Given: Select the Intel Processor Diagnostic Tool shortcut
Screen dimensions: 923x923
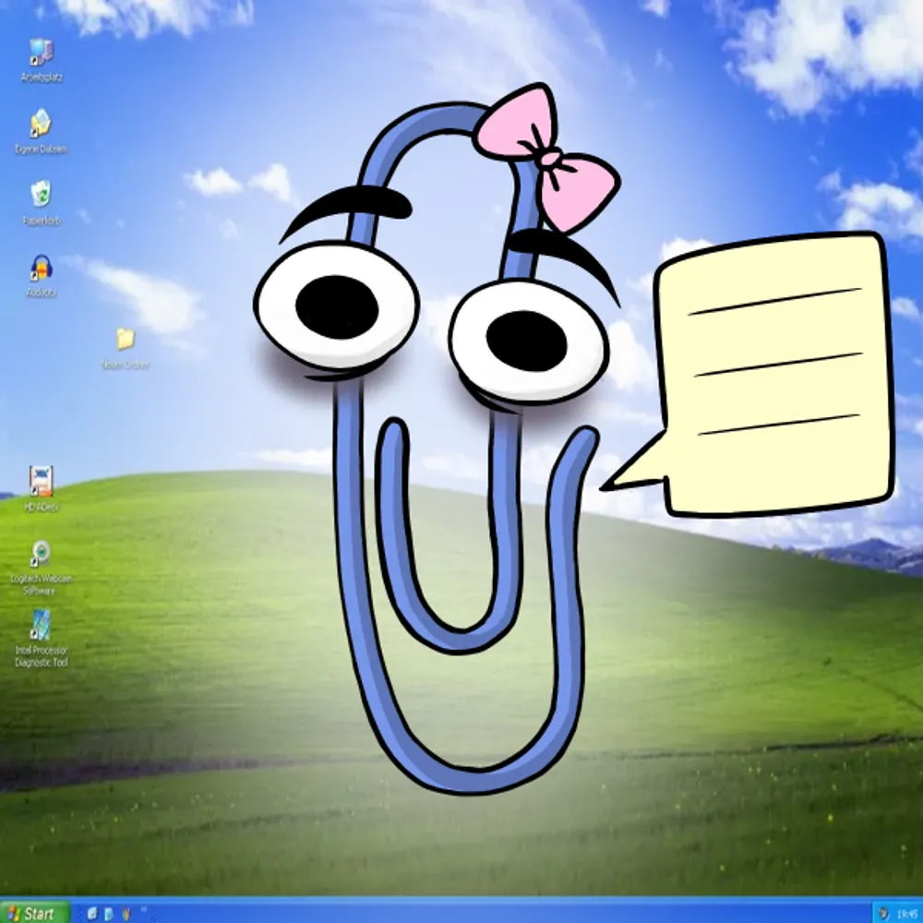Looking at the screenshot, I should pyautogui.click(x=41, y=627).
